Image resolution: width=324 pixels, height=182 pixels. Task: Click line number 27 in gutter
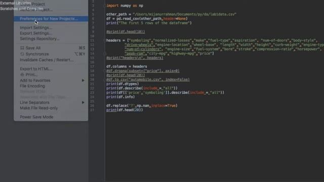92,110
